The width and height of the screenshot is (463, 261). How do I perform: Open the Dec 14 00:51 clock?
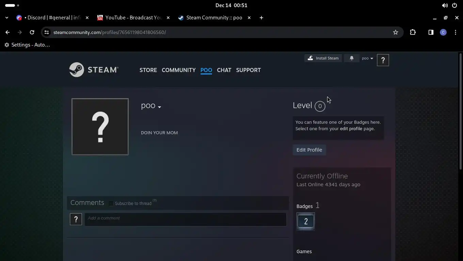pyautogui.click(x=231, y=5)
